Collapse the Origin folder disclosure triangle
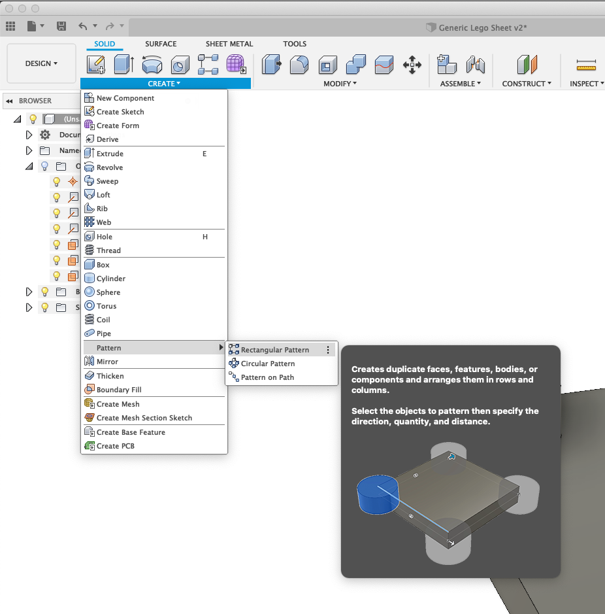This screenshot has height=614, width=605. click(x=28, y=167)
